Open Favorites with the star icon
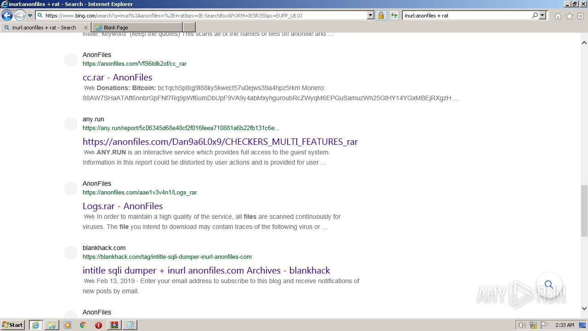Screen dimensions: 588x331 pos(569,16)
